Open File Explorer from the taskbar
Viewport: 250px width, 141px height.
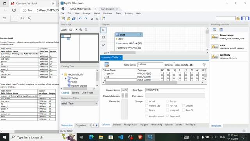101,137
